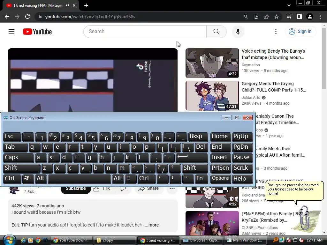Open YouTube settings three-dot menu

click(x=276, y=32)
